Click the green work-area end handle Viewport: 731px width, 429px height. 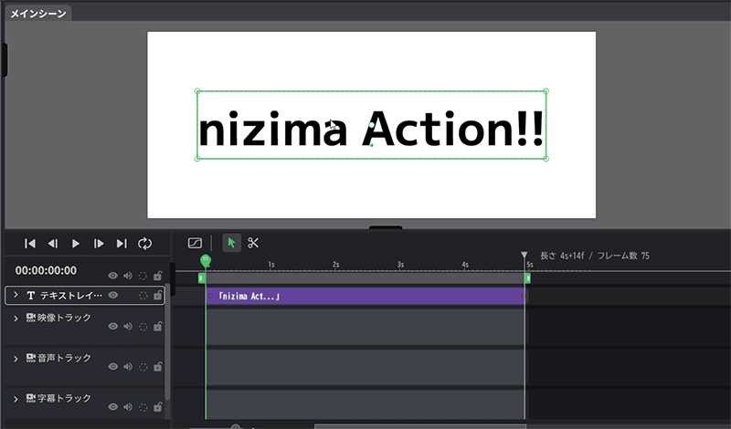[x=528, y=278]
